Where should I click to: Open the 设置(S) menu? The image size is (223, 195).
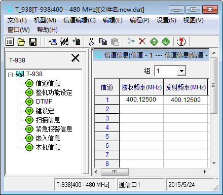click(166, 20)
